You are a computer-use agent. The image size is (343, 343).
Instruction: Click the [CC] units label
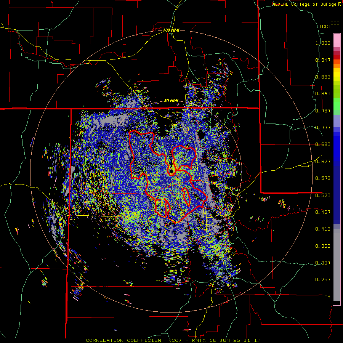pyautogui.click(x=325, y=26)
